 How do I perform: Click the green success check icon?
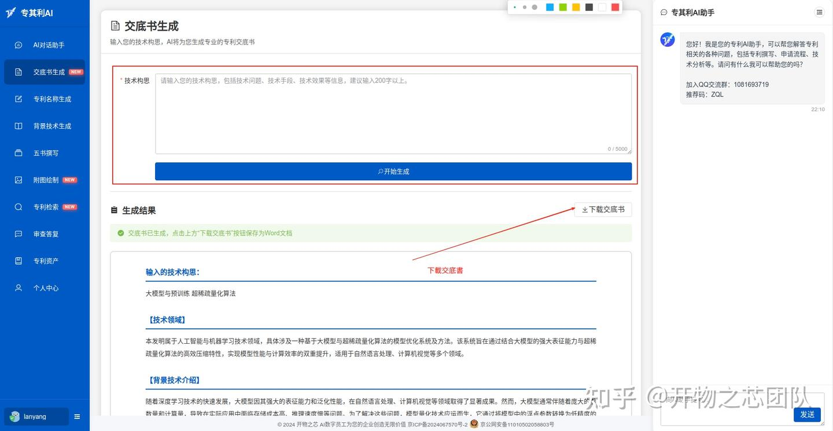point(121,233)
